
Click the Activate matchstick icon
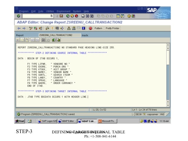(x=52, y=28)
